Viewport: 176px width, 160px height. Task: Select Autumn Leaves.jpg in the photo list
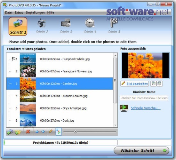(x=60, y=96)
